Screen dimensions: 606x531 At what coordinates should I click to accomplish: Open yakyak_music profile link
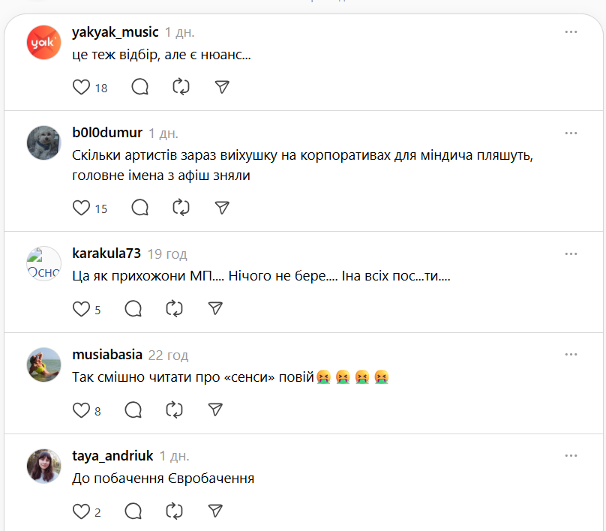point(115,32)
